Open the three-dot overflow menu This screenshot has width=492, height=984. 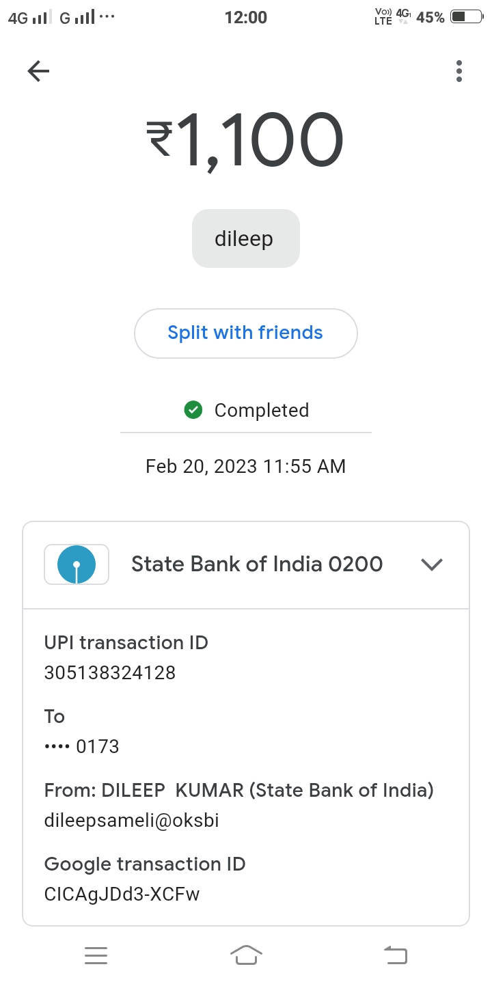(x=459, y=71)
